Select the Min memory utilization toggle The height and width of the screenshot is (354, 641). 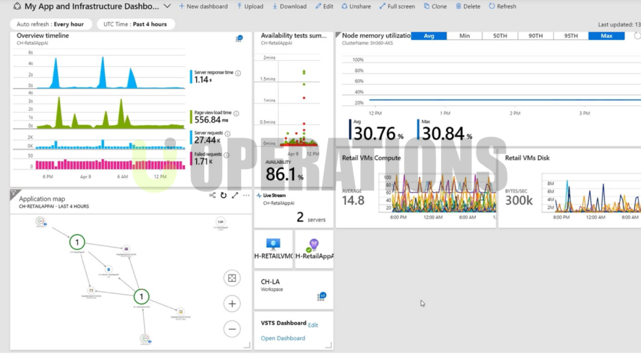click(464, 36)
